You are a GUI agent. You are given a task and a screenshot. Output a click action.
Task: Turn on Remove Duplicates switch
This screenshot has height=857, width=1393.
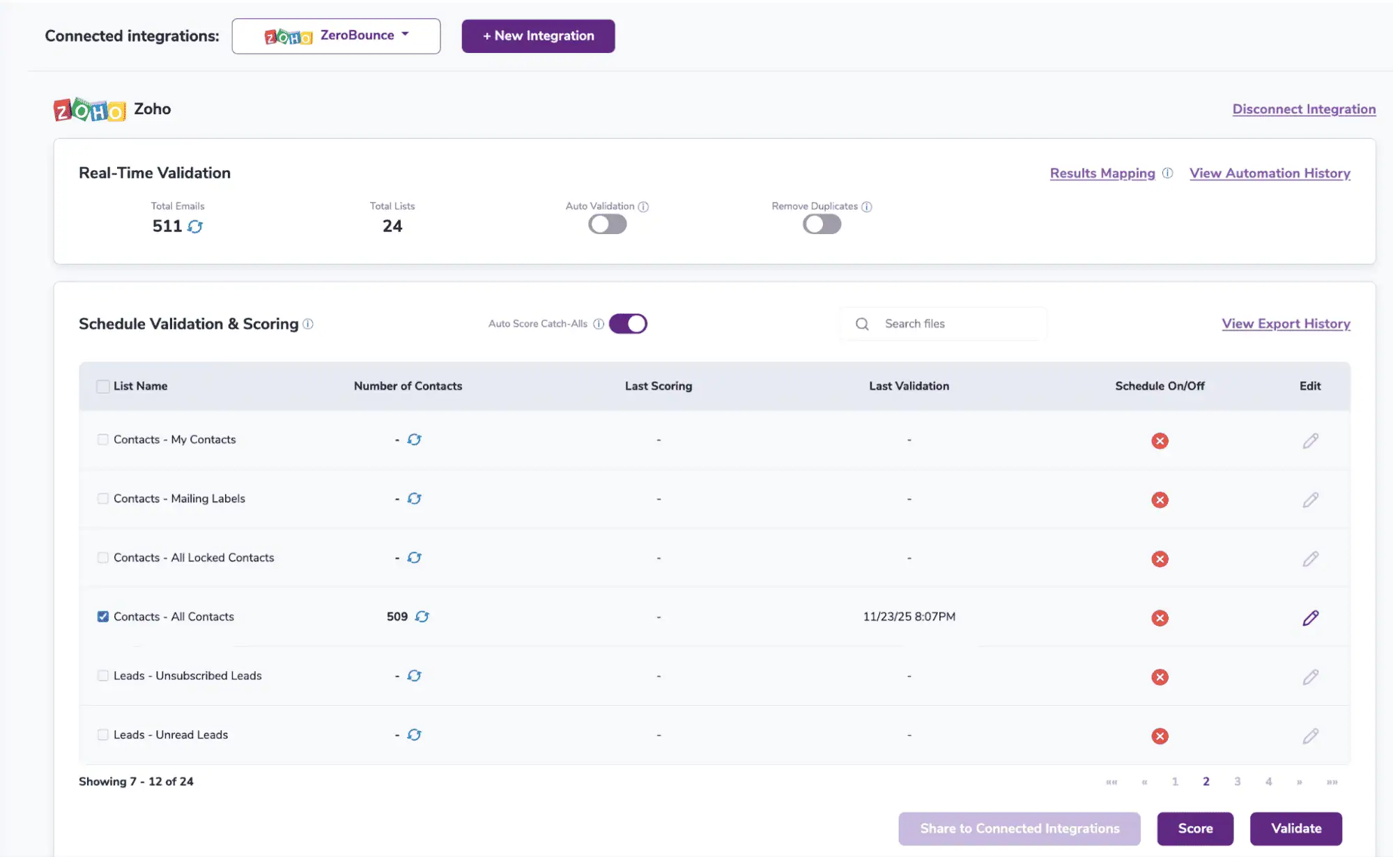[822, 224]
